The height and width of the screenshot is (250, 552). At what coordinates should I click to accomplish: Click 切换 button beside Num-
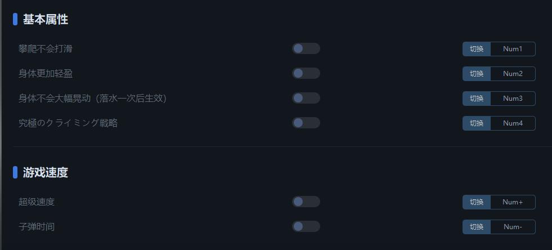(476, 227)
